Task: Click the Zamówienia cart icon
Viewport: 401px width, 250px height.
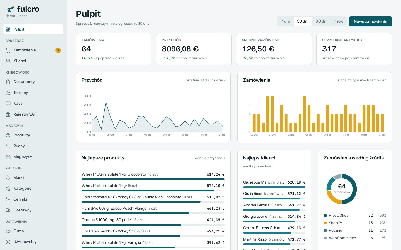Action: [x=8, y=50]
